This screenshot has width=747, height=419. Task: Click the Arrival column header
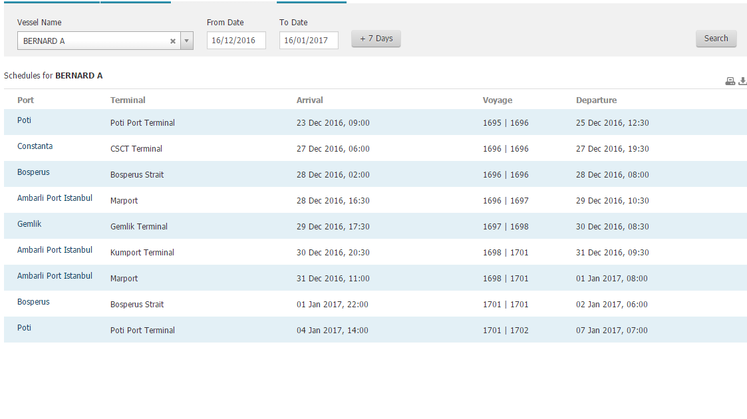310,100
